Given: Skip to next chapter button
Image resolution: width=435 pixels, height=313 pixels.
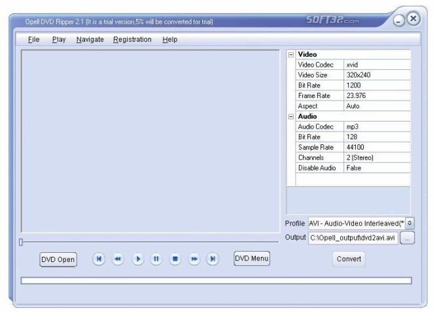Looking at the screenshot, I should pos(213,259).
